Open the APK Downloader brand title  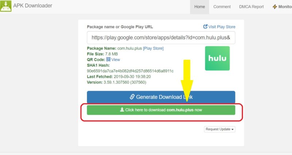coord(32,6)
